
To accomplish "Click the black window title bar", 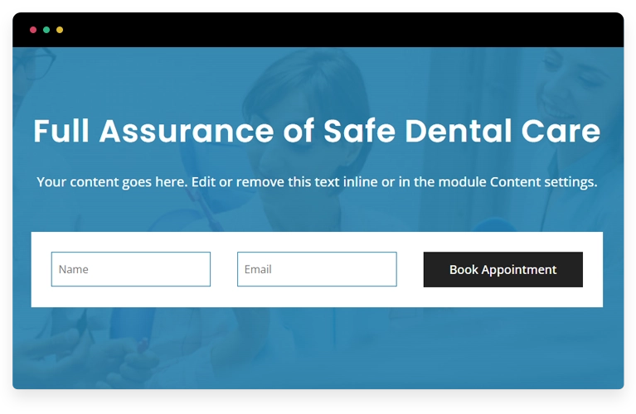I will [318, 30].
